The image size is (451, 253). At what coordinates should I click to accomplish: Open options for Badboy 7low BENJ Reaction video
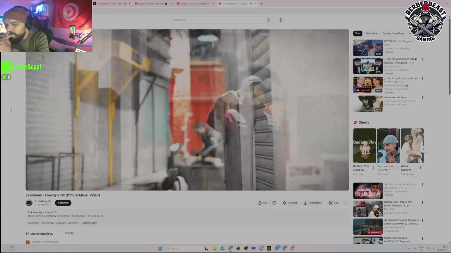422,202
